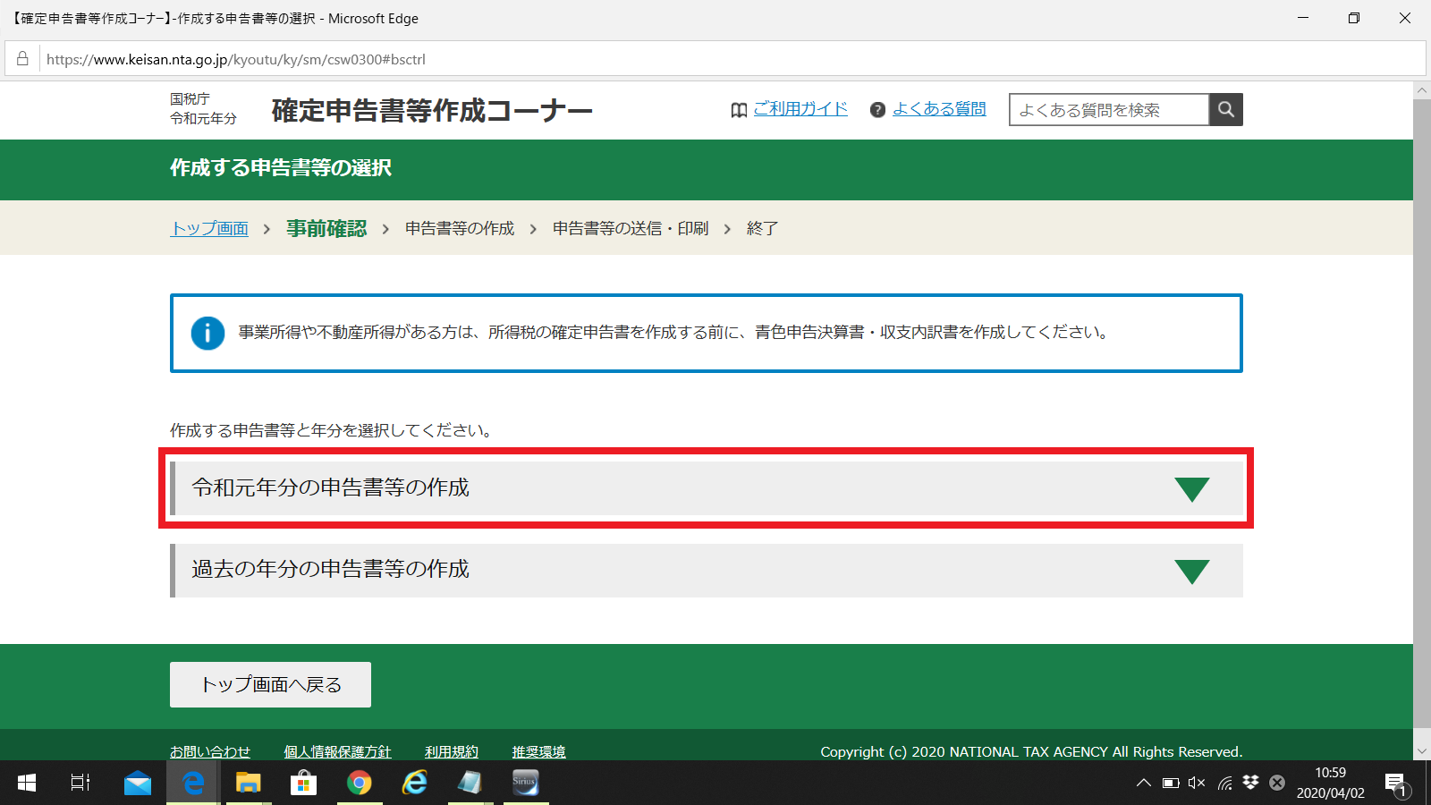Screen dimensions: 1431x805
Task: Open the 利用規約 footer link
Action: (452, 751)
